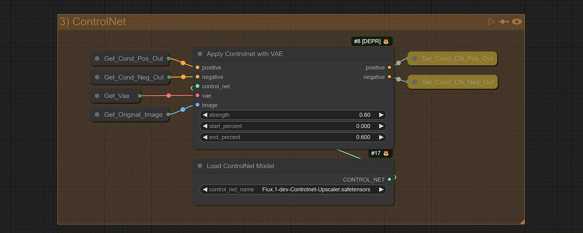Toggle the Get_Vae node collapse dot

point(97,96)
